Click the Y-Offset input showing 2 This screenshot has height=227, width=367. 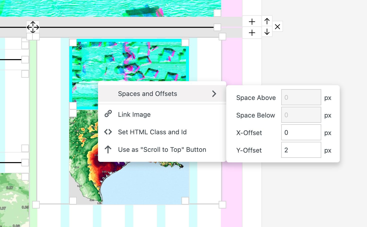[x=301, y=150]
